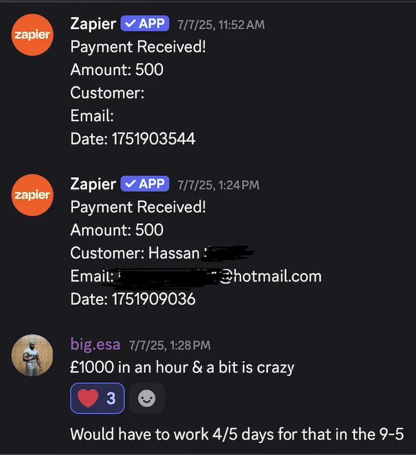
Task: Toggle the heart reaction with 3 votes
Action: 98,398
